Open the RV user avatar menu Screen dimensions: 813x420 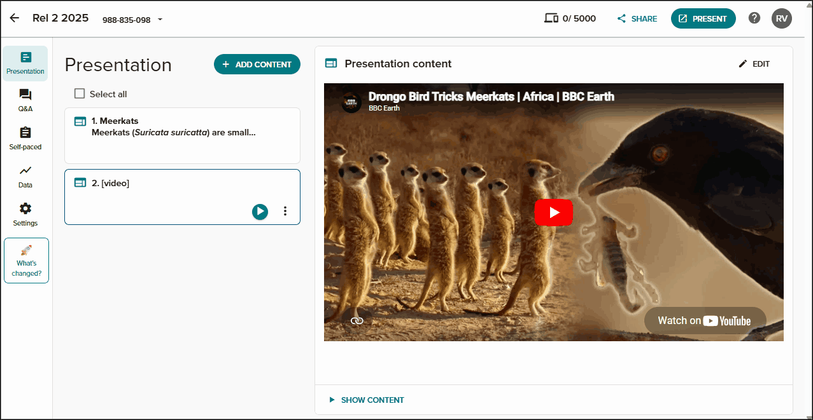click(782, 18)
